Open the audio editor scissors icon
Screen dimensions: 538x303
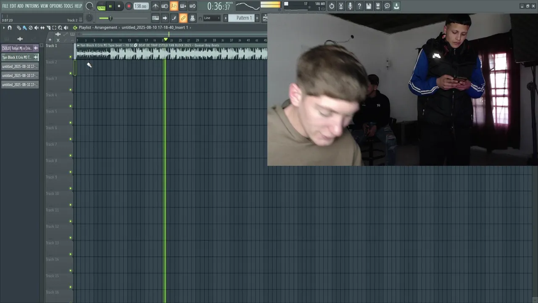coord(341,6)
